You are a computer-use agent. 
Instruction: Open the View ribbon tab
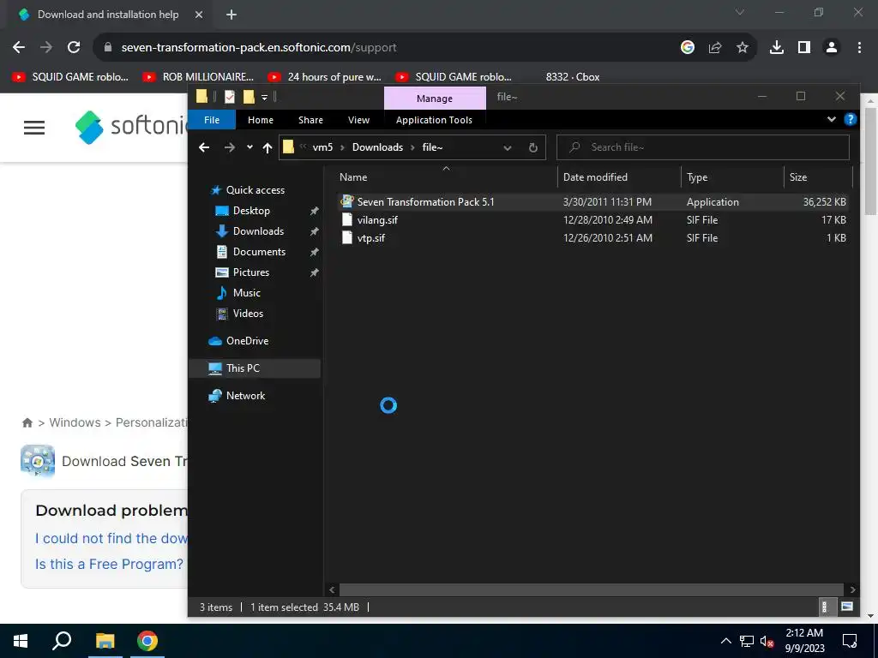tap(359, 120)
